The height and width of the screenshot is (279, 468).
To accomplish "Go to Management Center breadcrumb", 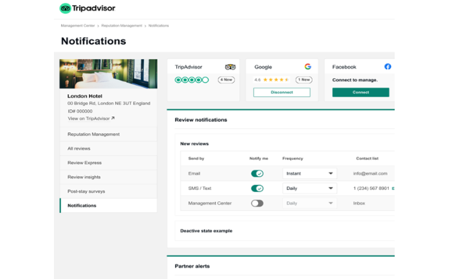I will (x=78, y=26).
